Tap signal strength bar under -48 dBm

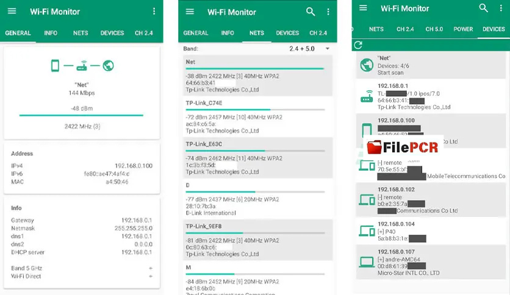[81, 115]
